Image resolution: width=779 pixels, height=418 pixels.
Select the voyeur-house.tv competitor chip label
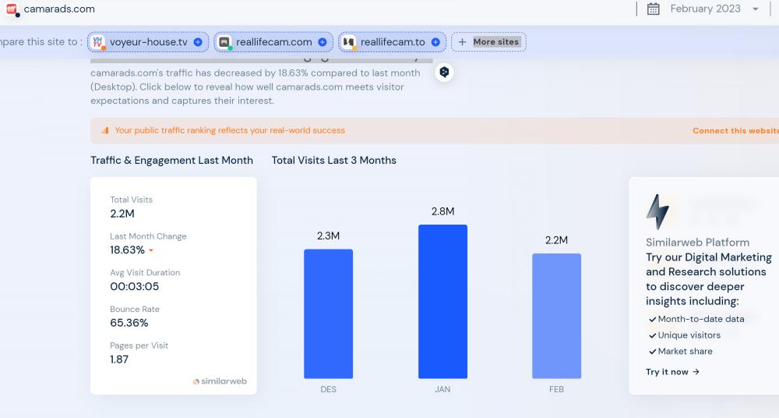click(x=148, y=42)
